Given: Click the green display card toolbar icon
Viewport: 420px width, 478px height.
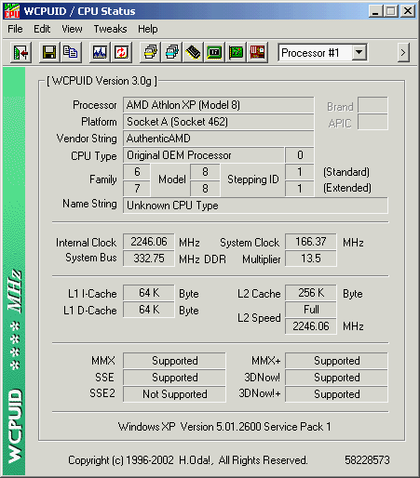Looking at the screenshot, I should [214, 53].
